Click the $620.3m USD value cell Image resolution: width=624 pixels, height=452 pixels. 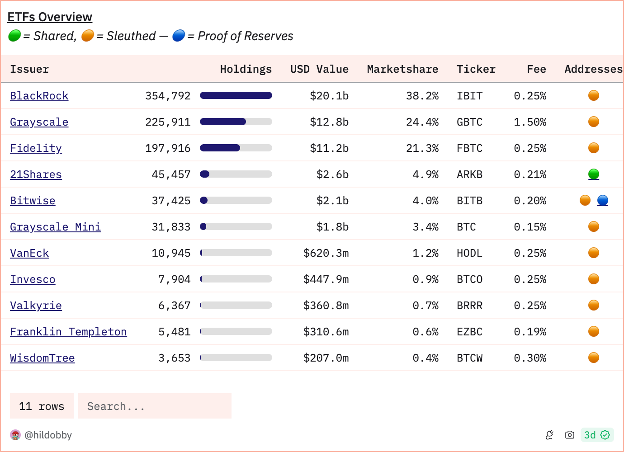(x=326, y=253)
